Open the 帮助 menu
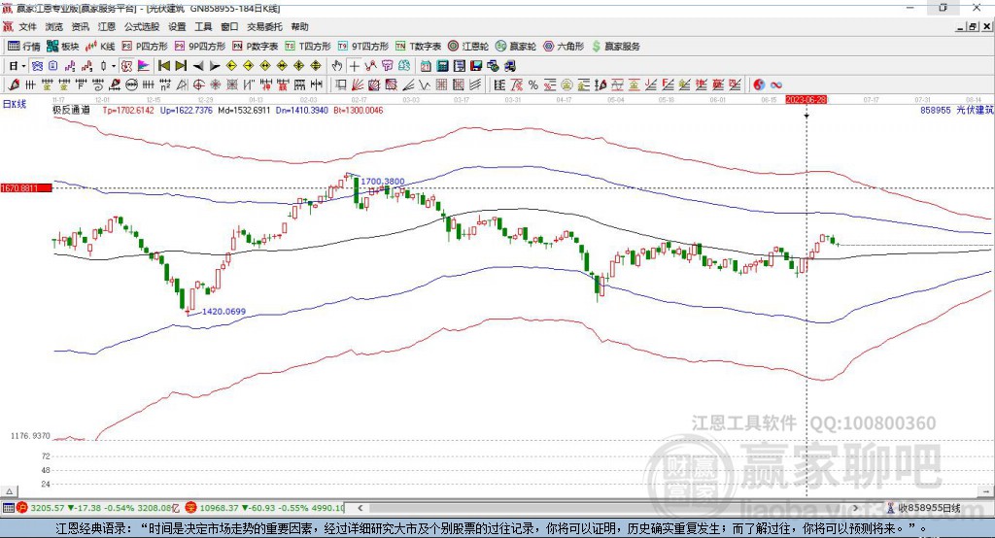 (299, 26)
